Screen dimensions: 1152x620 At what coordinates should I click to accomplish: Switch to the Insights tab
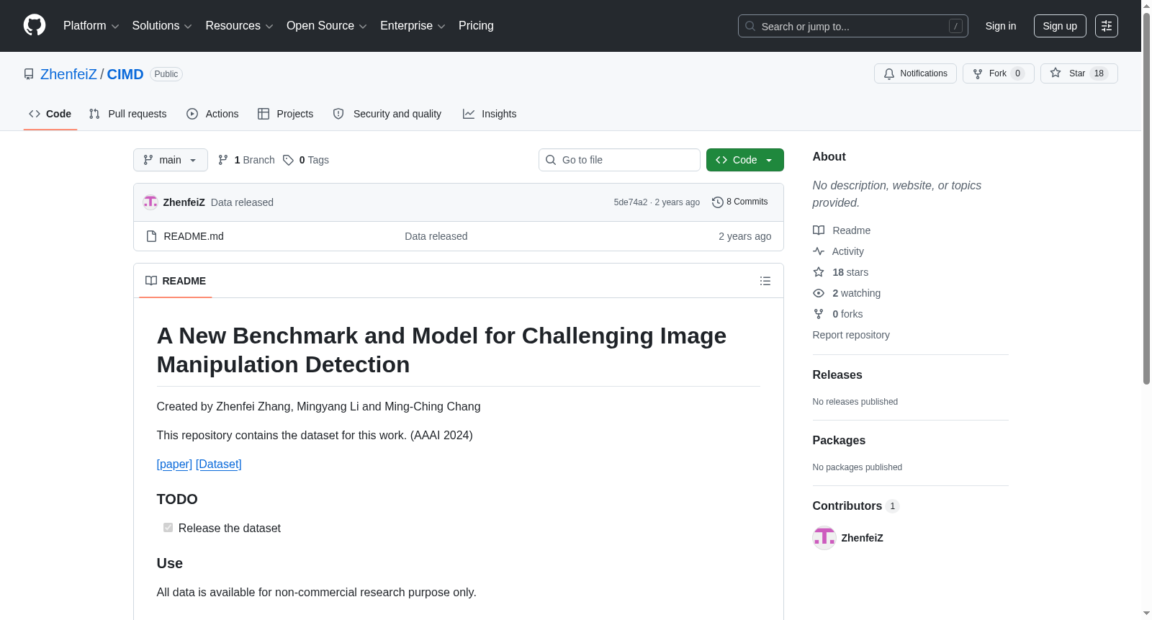tap(490, 114)
